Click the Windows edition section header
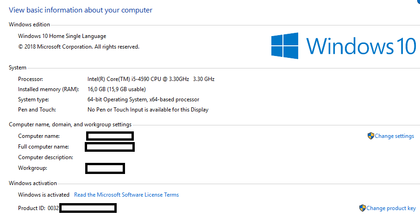Image resolution: width=420 pixels, height=217 pixels. click(x=29, y=25)
